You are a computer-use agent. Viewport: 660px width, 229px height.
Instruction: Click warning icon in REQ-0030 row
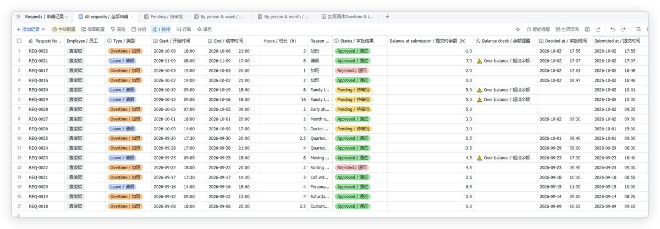[479, 90]
